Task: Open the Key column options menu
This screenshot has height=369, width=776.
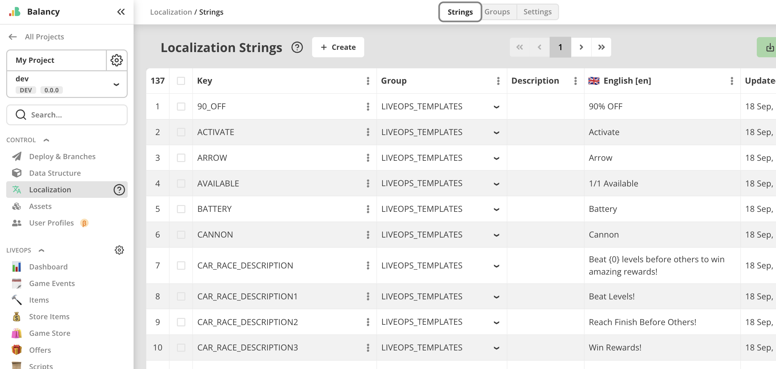Action: 368,81
